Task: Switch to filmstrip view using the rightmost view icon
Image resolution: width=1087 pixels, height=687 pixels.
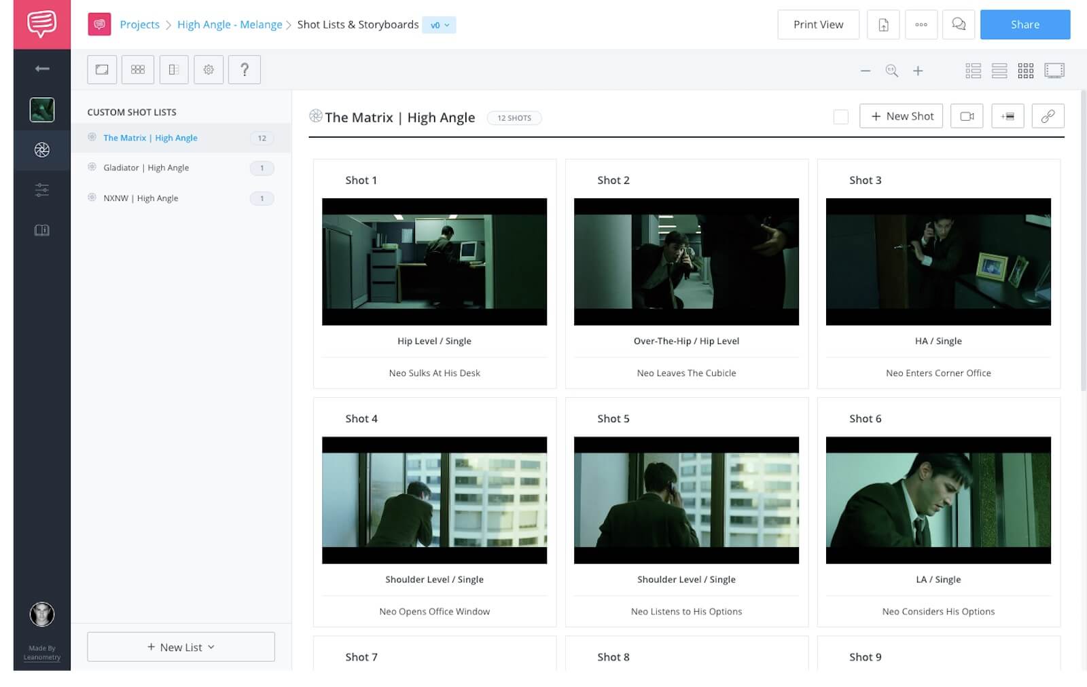Action: [1054, 69]
